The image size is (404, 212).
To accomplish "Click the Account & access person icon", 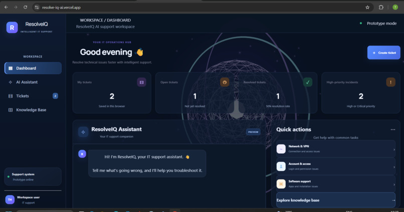I will coord(281,166).
